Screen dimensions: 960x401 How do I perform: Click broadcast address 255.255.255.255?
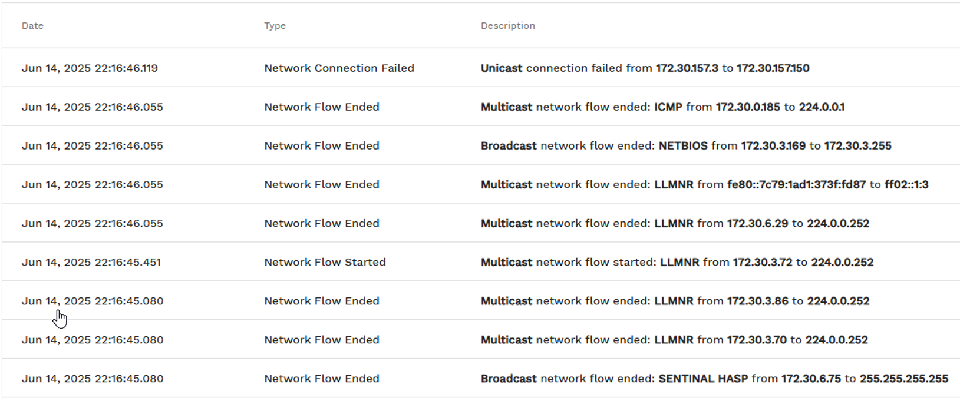click(903, 379)
